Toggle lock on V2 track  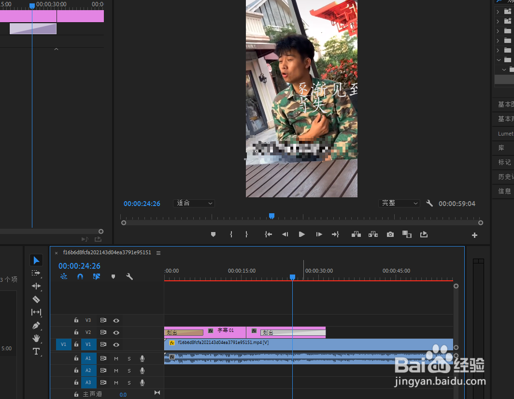tap(76, 332)
